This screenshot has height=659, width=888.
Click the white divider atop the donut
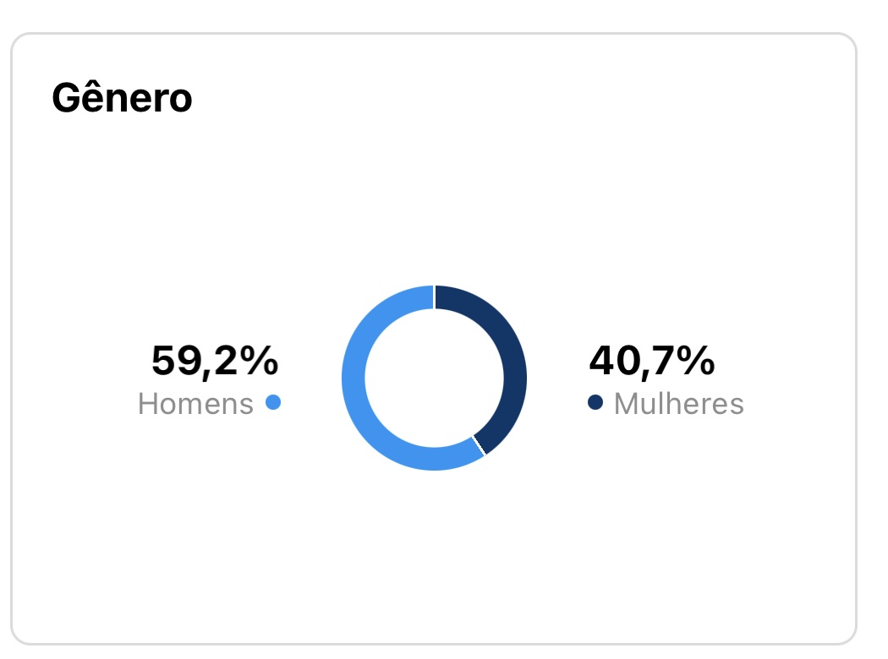[x=434, y=297]
